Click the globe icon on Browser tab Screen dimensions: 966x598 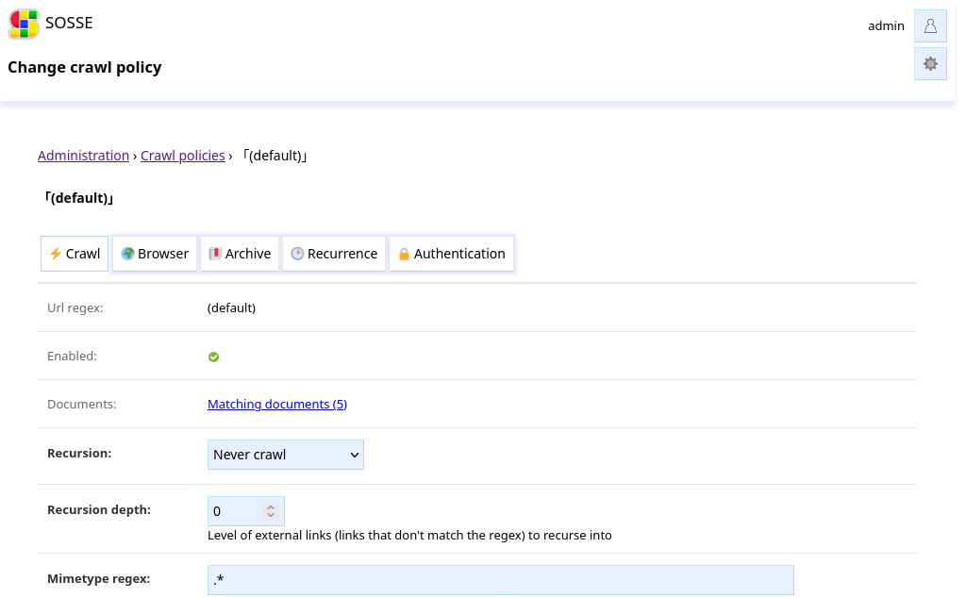pos(127,254)
